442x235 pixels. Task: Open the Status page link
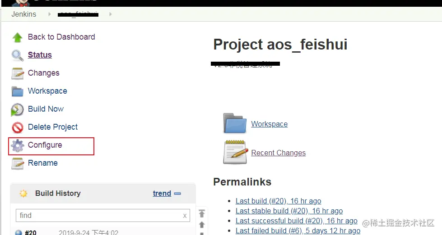click(40, 55)
